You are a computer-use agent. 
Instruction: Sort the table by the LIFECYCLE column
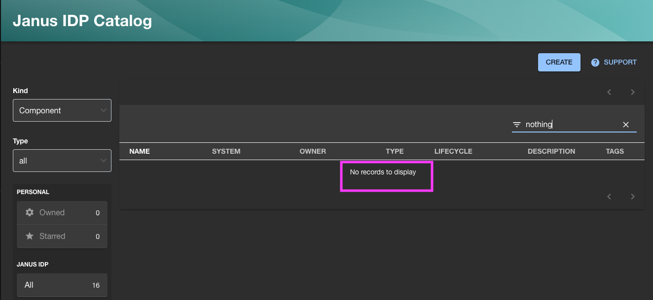click(453, 151)
